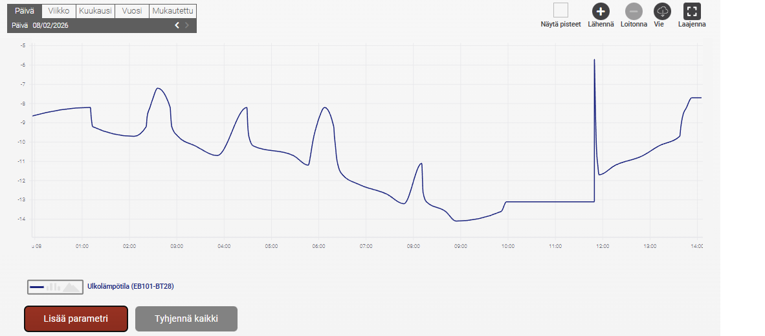765x336 pixels.
Task: Show the Vuosi yearly view tab
Action: pos(131,11)
